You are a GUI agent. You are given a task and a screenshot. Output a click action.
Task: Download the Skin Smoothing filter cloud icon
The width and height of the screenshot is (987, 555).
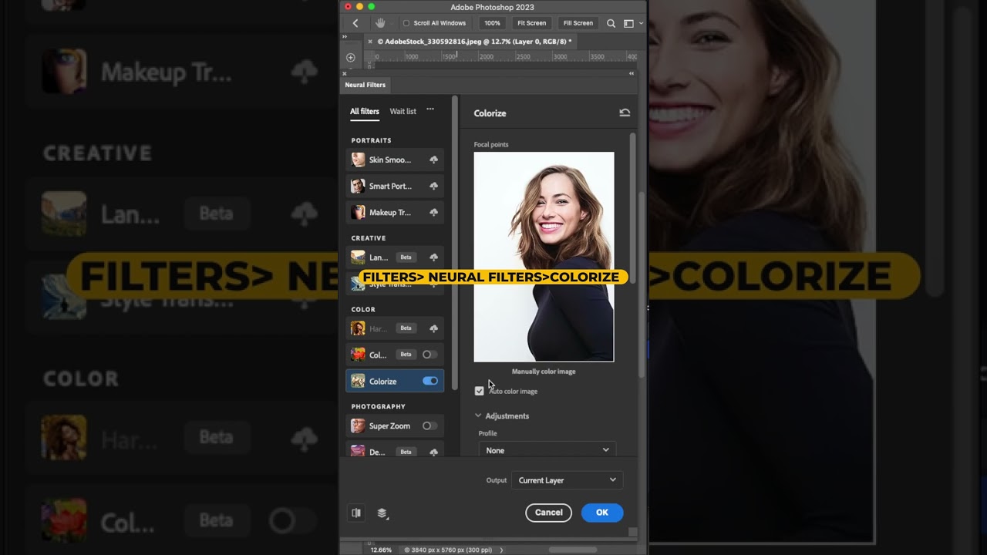(x=433, y=160)
